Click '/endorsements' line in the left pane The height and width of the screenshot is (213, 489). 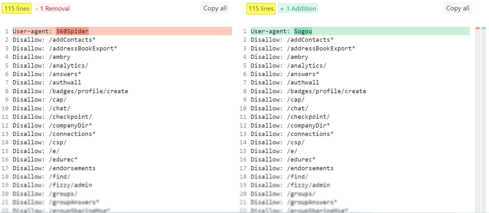tap(54, 168)
